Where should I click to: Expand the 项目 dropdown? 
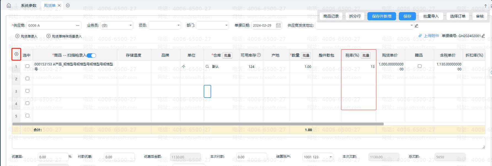179,25
